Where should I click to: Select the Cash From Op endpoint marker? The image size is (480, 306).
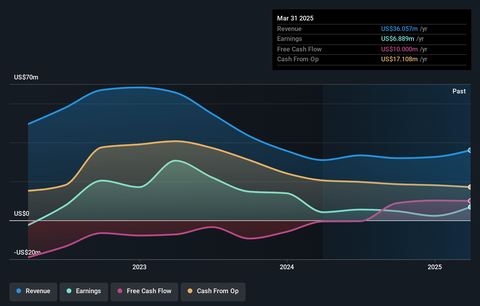470,187
